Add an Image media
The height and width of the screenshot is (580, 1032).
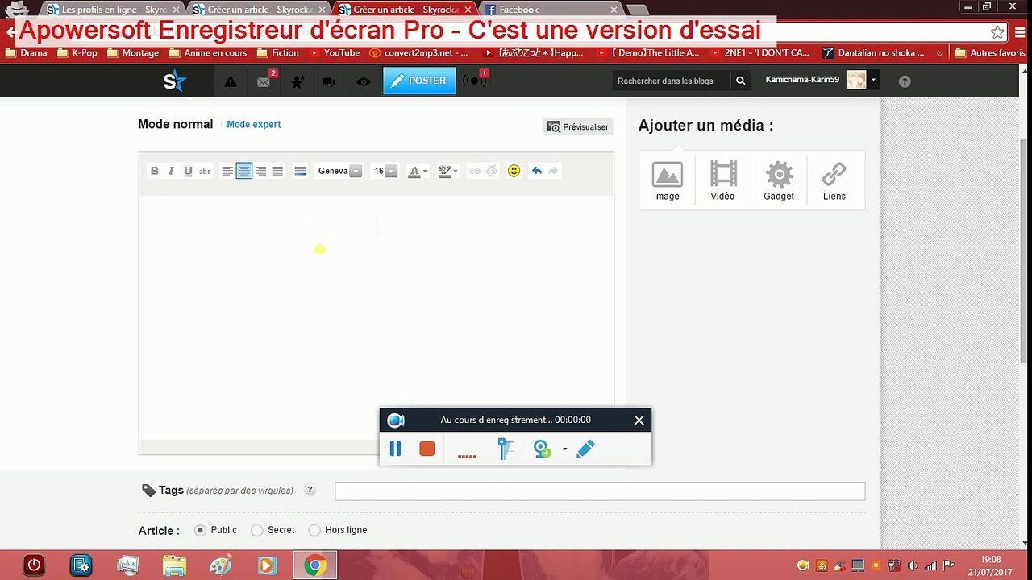click(667, 180)
